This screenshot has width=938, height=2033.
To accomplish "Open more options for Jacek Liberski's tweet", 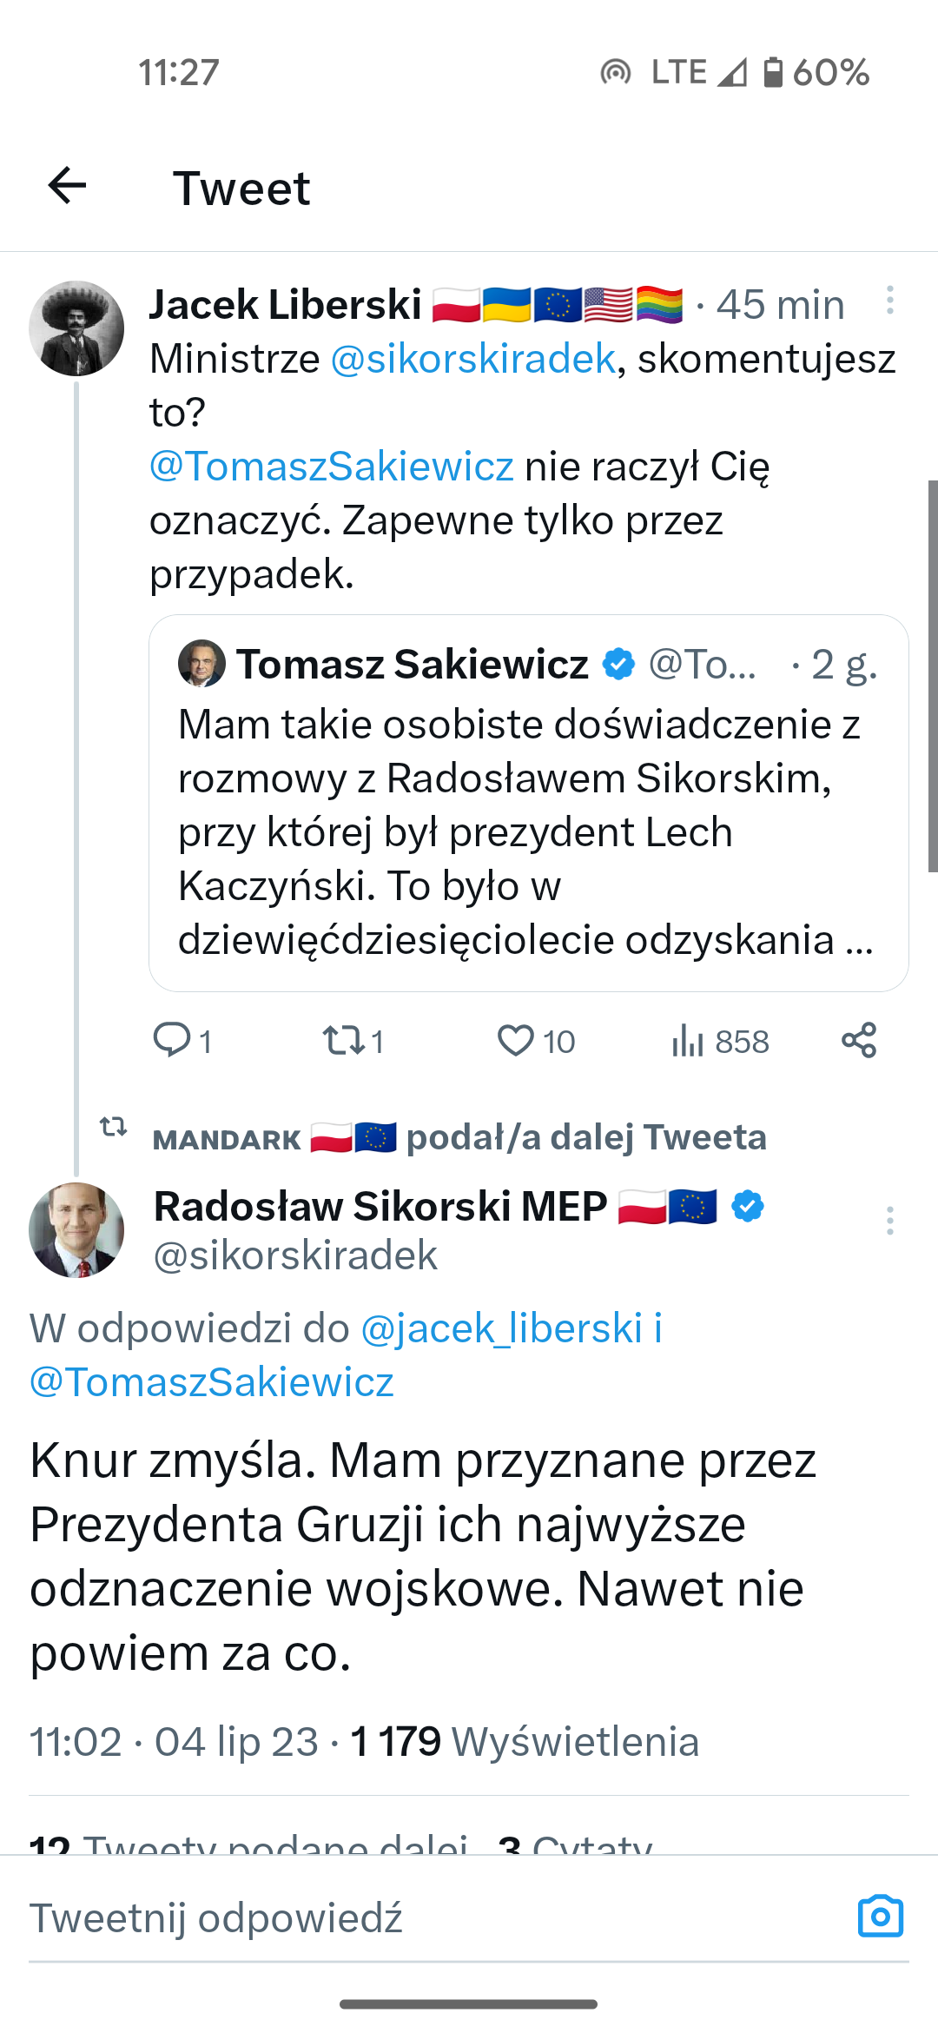I will pyautogui.click(x=889, y=301).
